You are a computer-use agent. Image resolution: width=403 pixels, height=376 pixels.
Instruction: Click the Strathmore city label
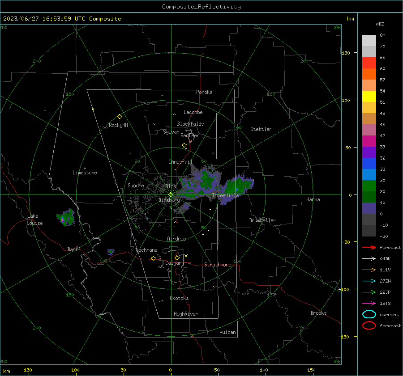[218, 265]
